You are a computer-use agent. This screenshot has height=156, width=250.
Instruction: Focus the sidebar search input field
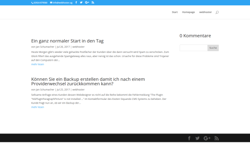pos(194,48)
